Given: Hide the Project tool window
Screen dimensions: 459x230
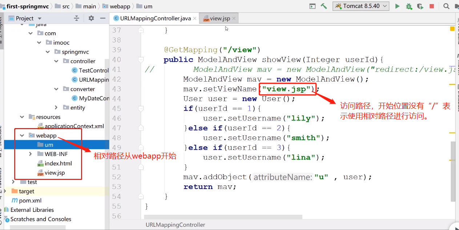Looking at the screenshot, I should click(103, 18).
